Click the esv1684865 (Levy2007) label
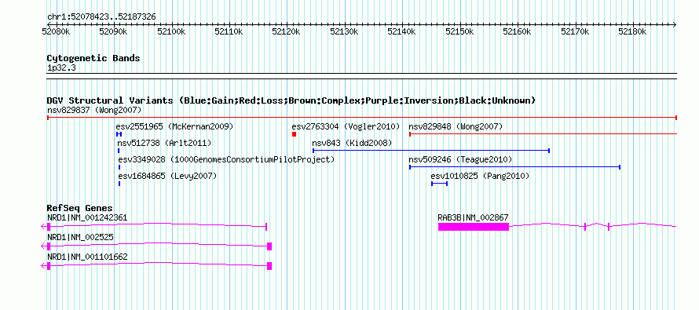 coord(167,177)
